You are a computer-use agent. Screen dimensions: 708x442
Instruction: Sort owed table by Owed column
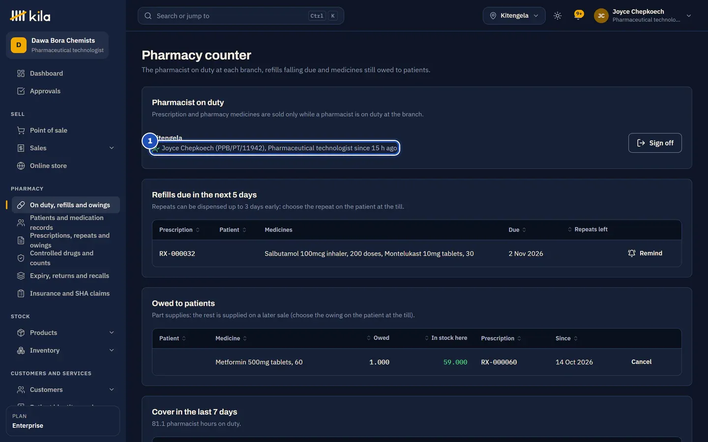pos(378,338)
